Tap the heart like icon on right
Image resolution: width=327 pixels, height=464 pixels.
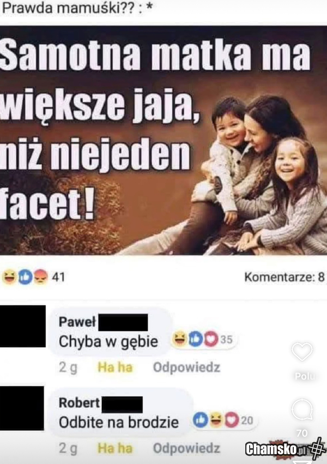click(302, 352)
